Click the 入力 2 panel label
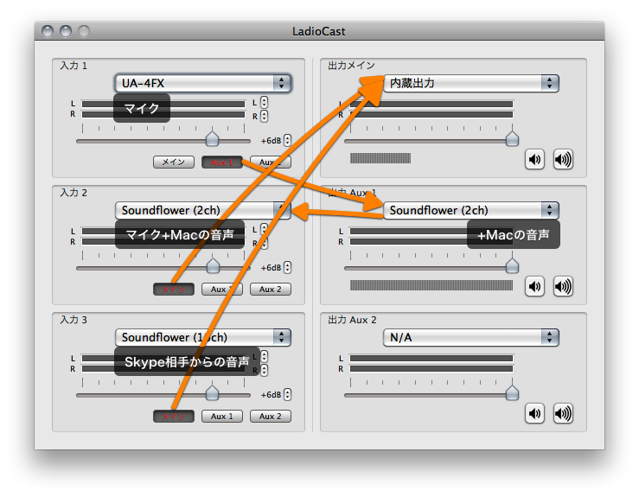Image resolution: width=639 pixels, height=497 pixels. click(x=73, y=193)
